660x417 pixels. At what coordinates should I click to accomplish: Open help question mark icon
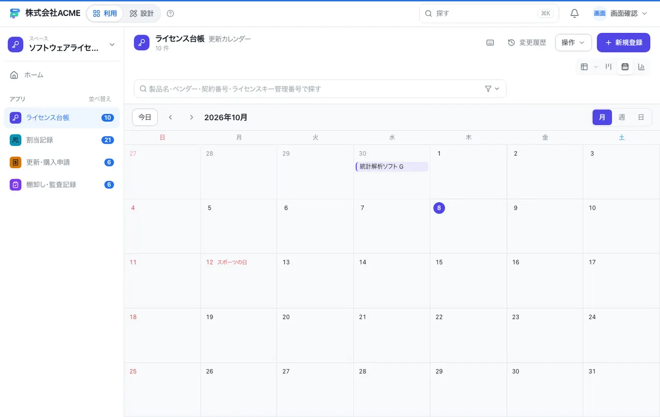tap(171, 13)
